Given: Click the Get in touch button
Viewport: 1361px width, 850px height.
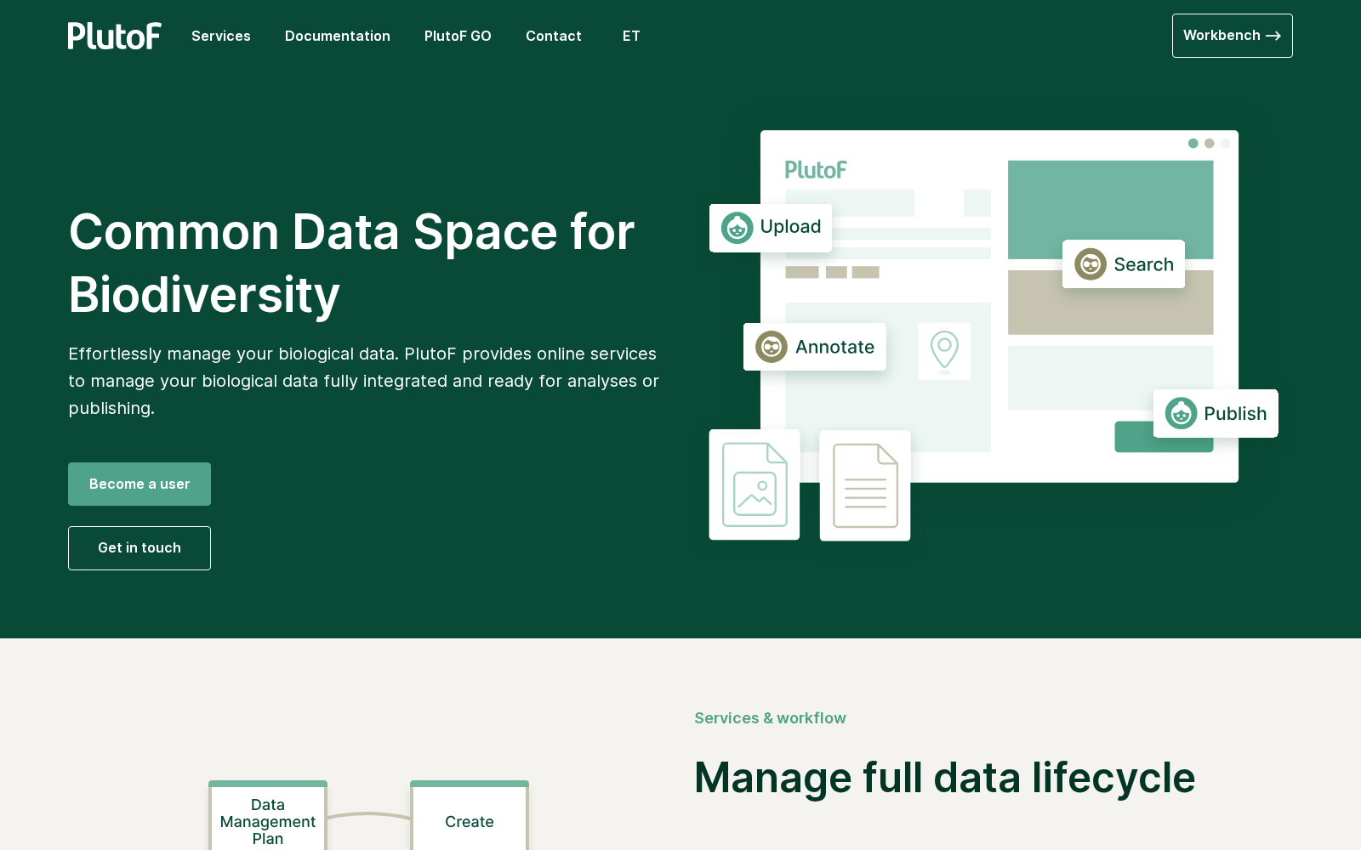Looking at the screenshot, I should [x=140, y=548].
